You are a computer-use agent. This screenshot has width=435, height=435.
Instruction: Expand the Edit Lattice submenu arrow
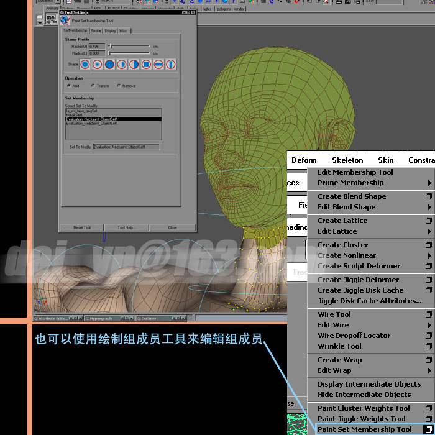pos(429,231)
